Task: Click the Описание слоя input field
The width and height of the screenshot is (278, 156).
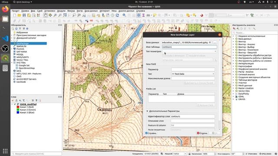Action: [x=193, y=121]
